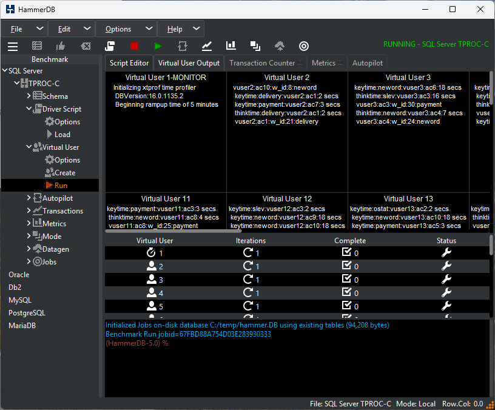Click the person icon for virtual user 2
The height and width of the screenshot is (410, 495).
click(x=152, y=266)
